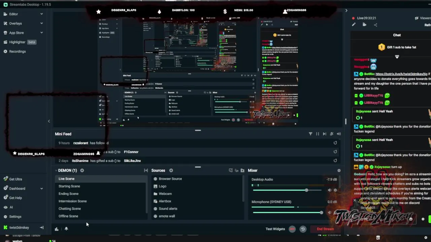Viewport: 431px width, 242px height.
Task: Open DEMON (1) scene collection dropdown
Action: point(66,170)
